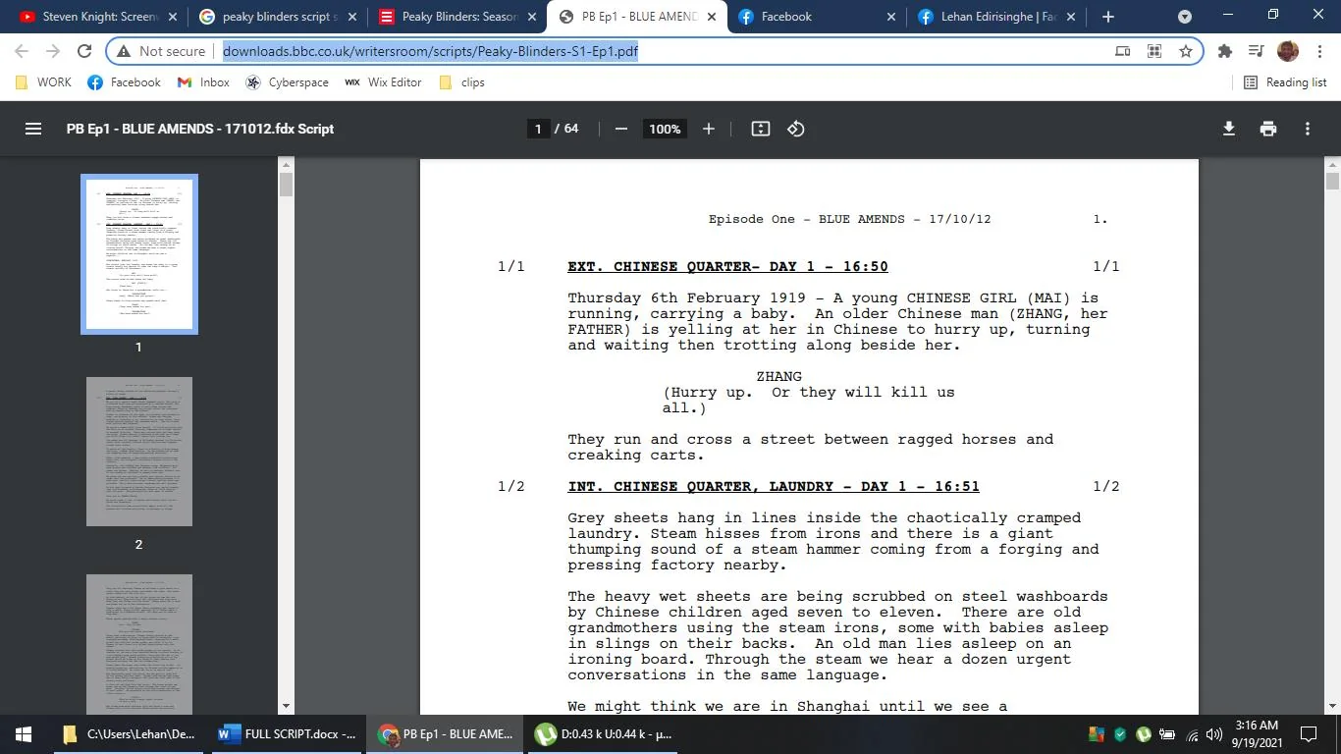
Task: Open media controls icon in Chrome toolbar
Action: [1256, 51]
